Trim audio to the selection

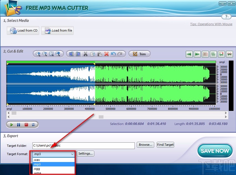[x=139, y=54]
